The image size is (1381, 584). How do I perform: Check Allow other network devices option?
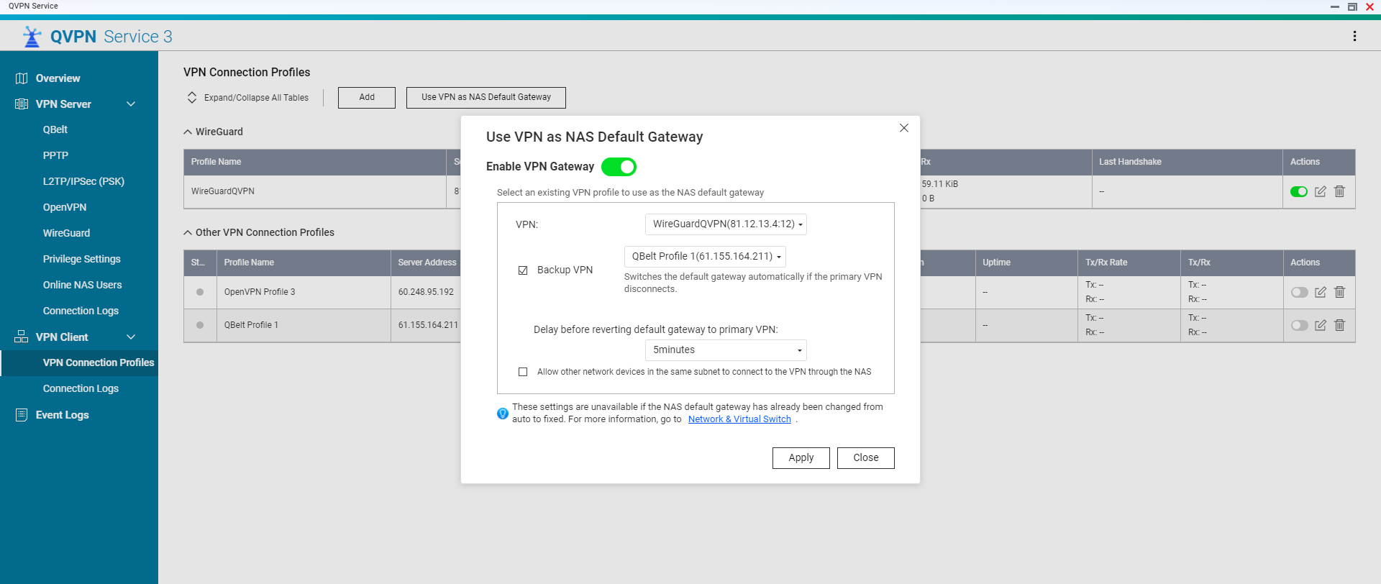pyautogui.click(x=523, y=372)
